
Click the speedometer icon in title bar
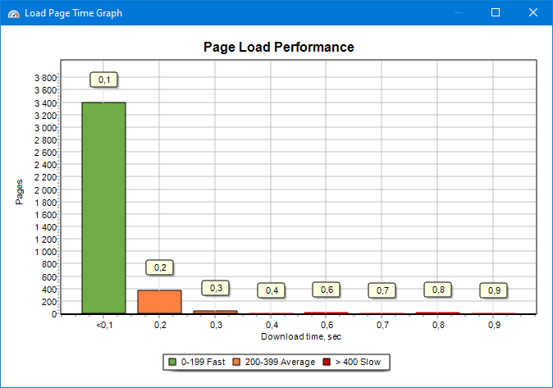tap(13, 12)
